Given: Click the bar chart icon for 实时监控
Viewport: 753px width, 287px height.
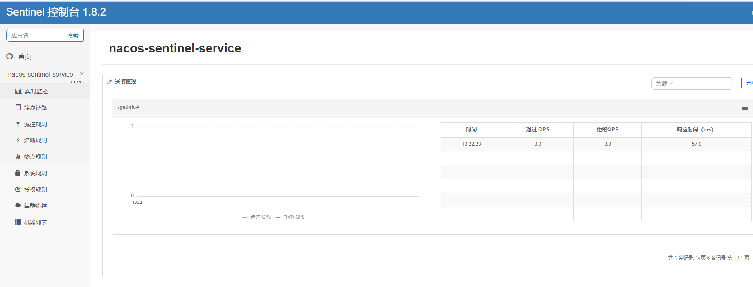Looking at the screenshot, I should point(18,91).
